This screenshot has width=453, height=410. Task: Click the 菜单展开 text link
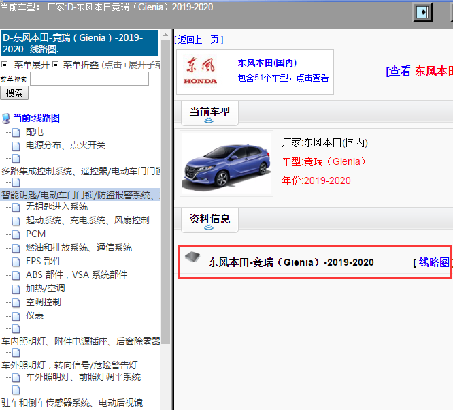[x=32, y=65]
